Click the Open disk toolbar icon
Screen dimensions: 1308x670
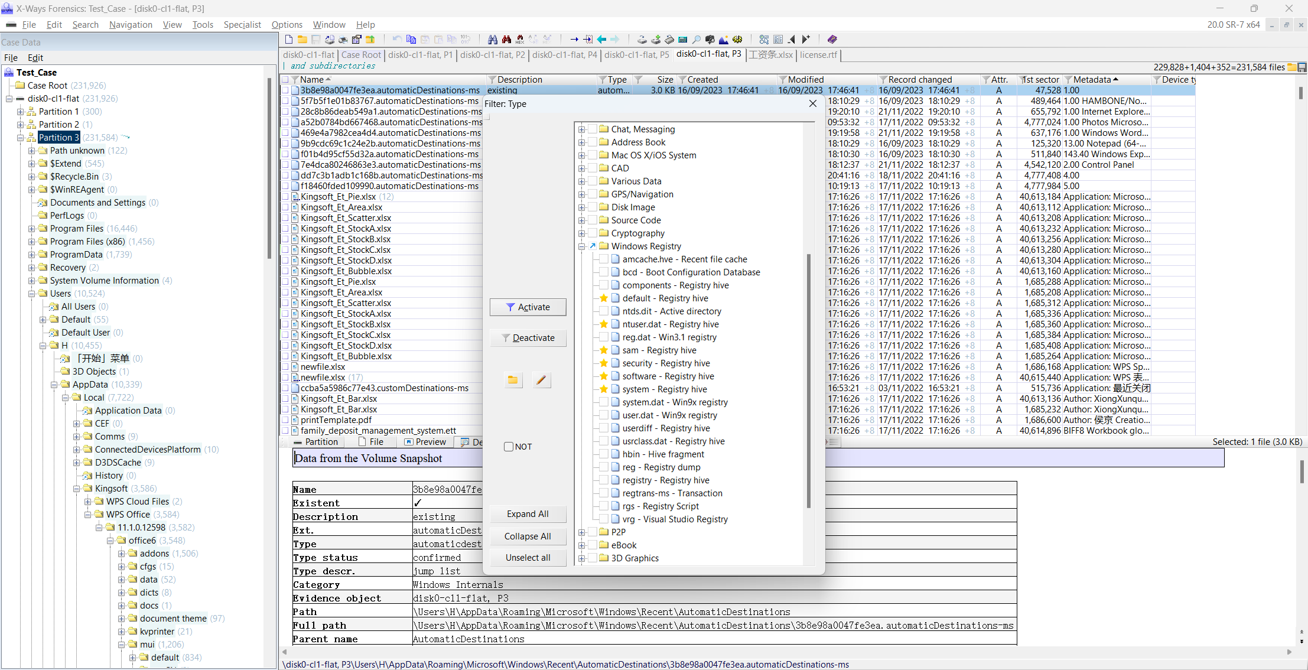tap(642, 40)
